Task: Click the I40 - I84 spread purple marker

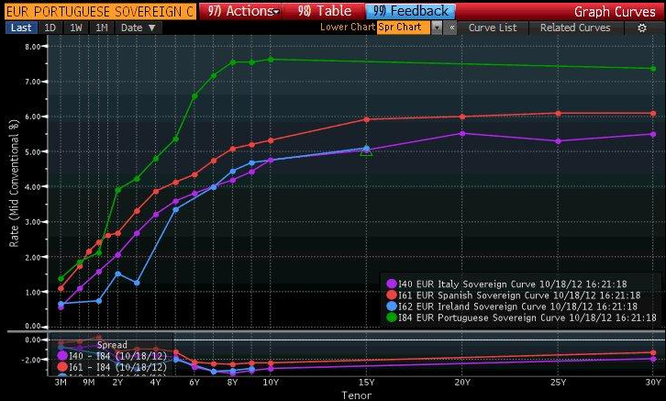Action: point(62,356)
